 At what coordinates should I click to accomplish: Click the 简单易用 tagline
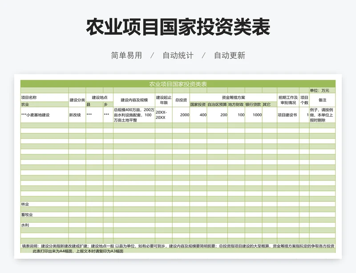126,56
